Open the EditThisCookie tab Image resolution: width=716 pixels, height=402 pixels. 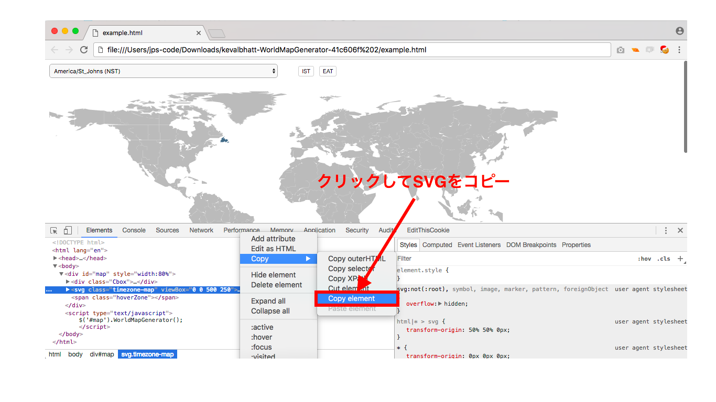point(428,230)
